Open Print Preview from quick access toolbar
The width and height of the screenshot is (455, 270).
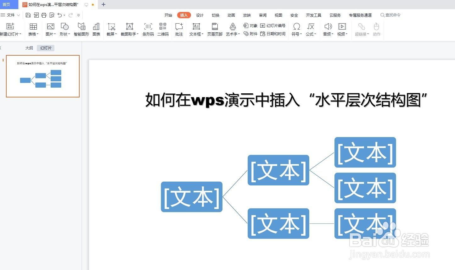52,15
